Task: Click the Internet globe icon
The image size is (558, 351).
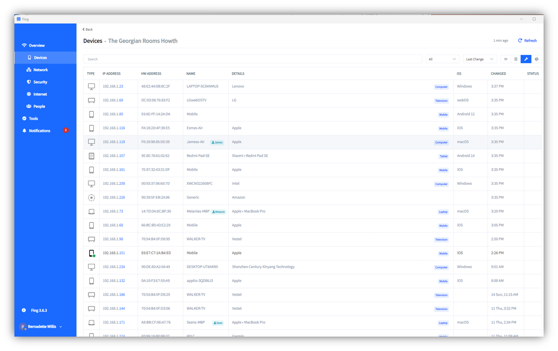Action: (x=29, y=94)
